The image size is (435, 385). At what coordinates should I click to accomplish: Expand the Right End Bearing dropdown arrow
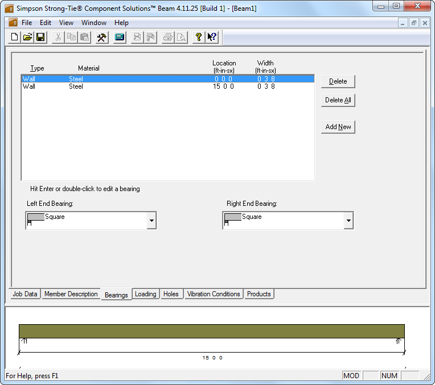[x=348, y=221]
